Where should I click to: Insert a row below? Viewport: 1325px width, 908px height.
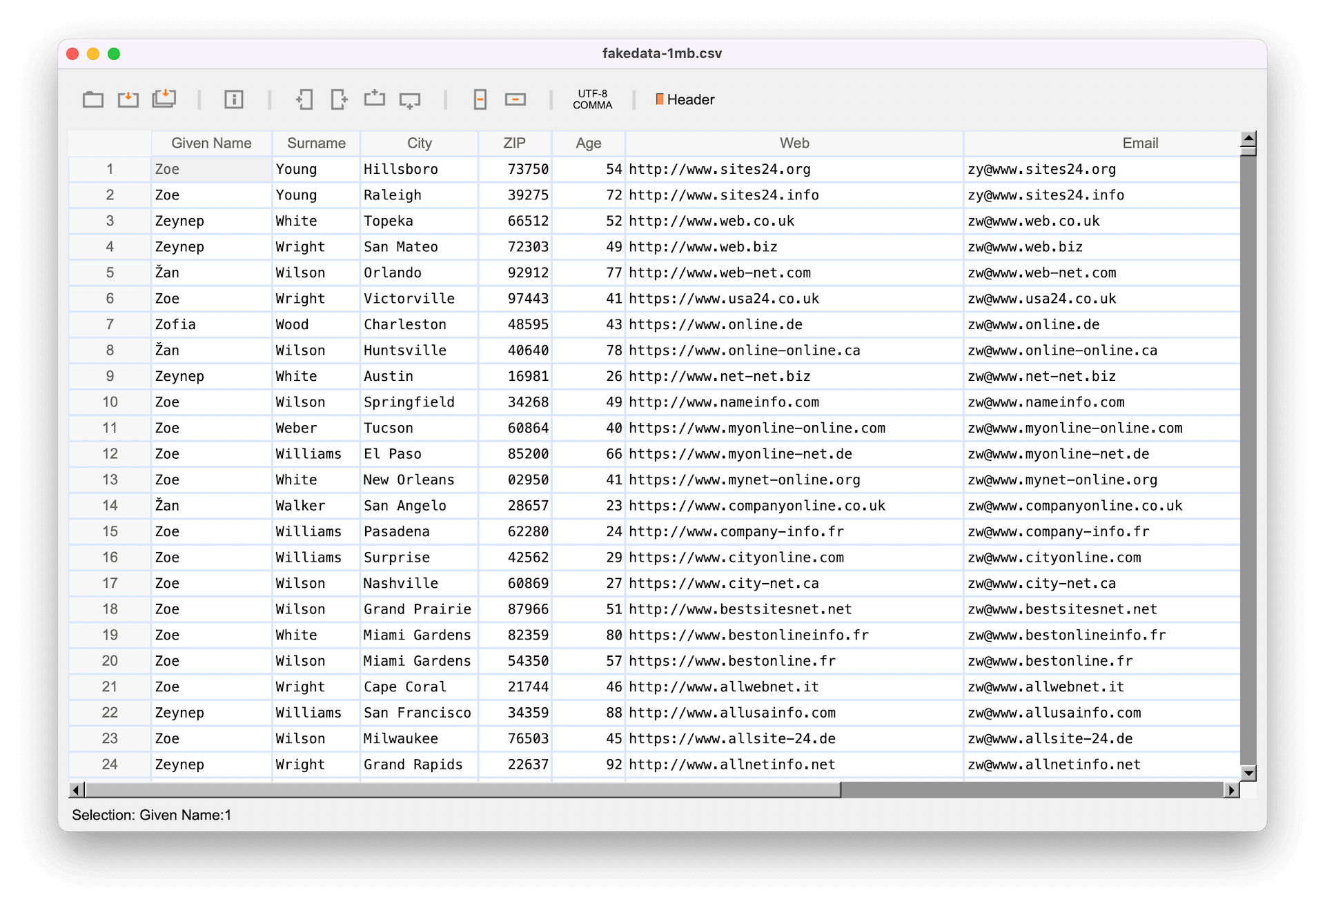pos(410,101)
